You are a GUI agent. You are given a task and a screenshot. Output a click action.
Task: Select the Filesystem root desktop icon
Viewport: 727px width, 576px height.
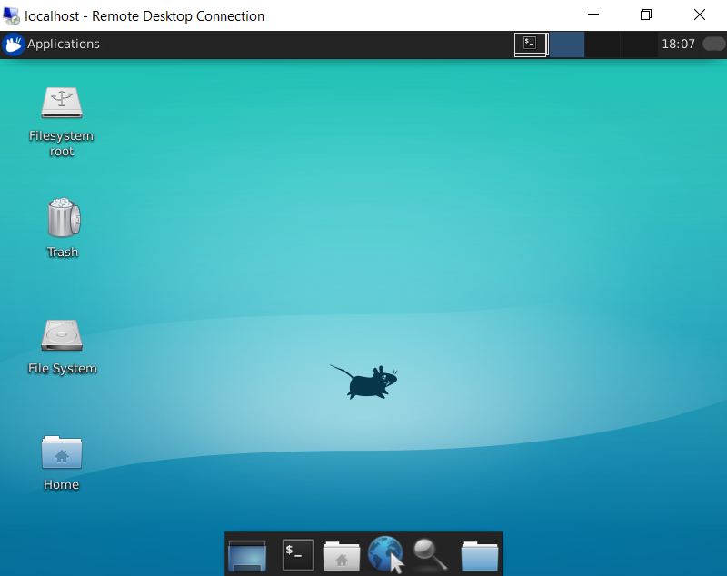62,103
